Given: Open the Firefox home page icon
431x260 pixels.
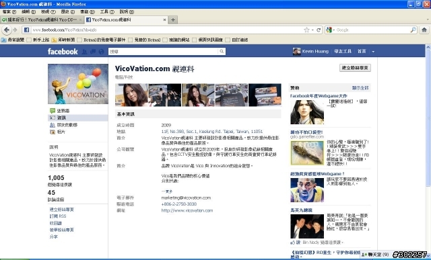Looking at the screenshot, I should pos(424,30).
